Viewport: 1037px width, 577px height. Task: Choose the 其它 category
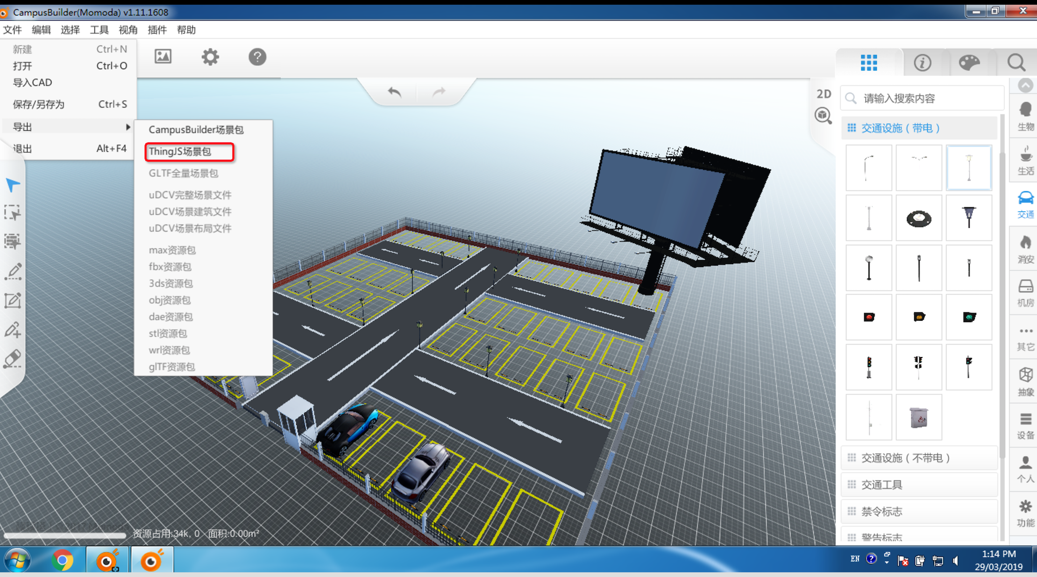(x=1026, y=338)
